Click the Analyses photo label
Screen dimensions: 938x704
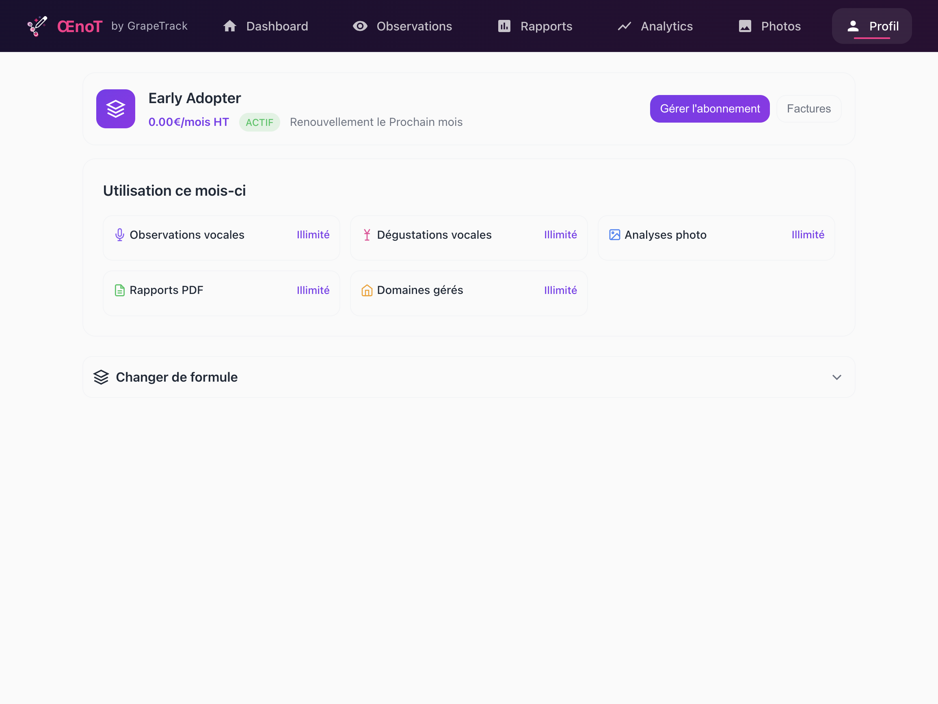[666, 235]
